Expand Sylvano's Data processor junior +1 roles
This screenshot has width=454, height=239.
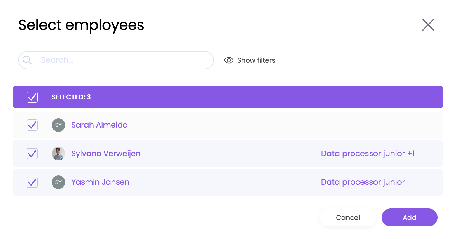tap(368, 154)
